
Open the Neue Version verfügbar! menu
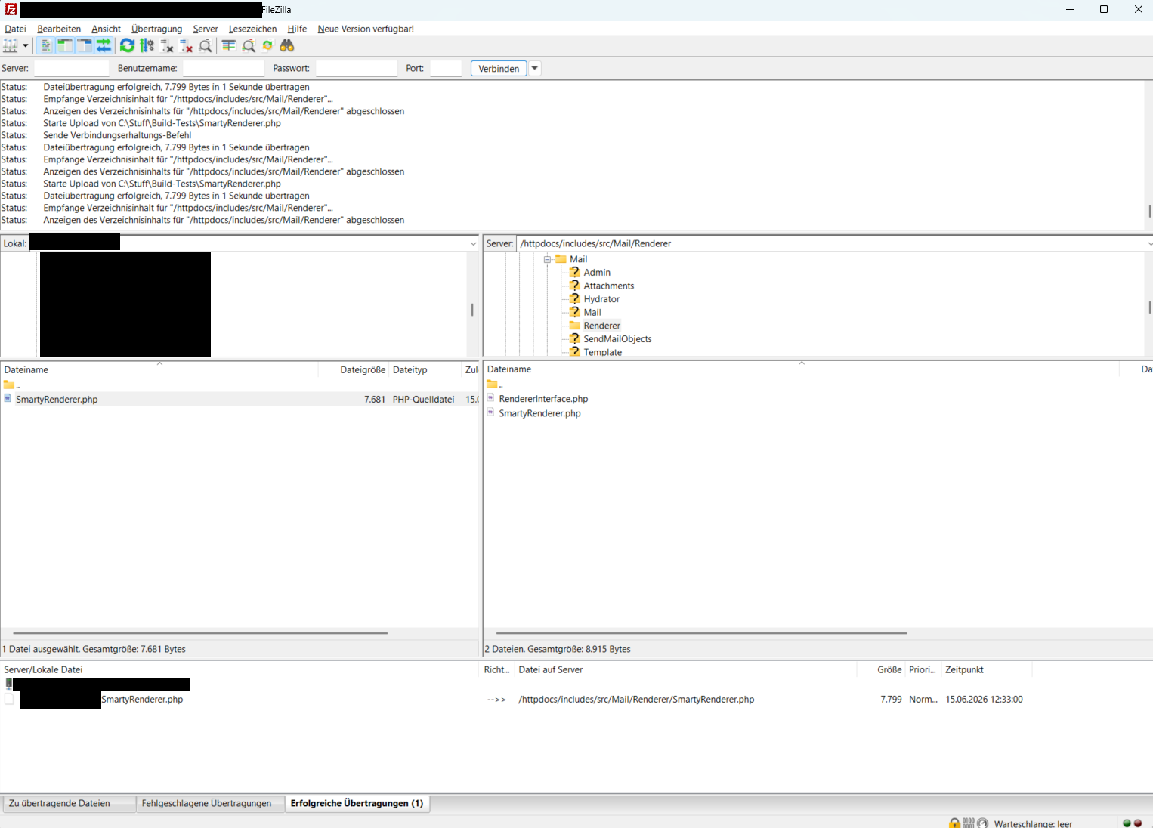click(366, 29)
